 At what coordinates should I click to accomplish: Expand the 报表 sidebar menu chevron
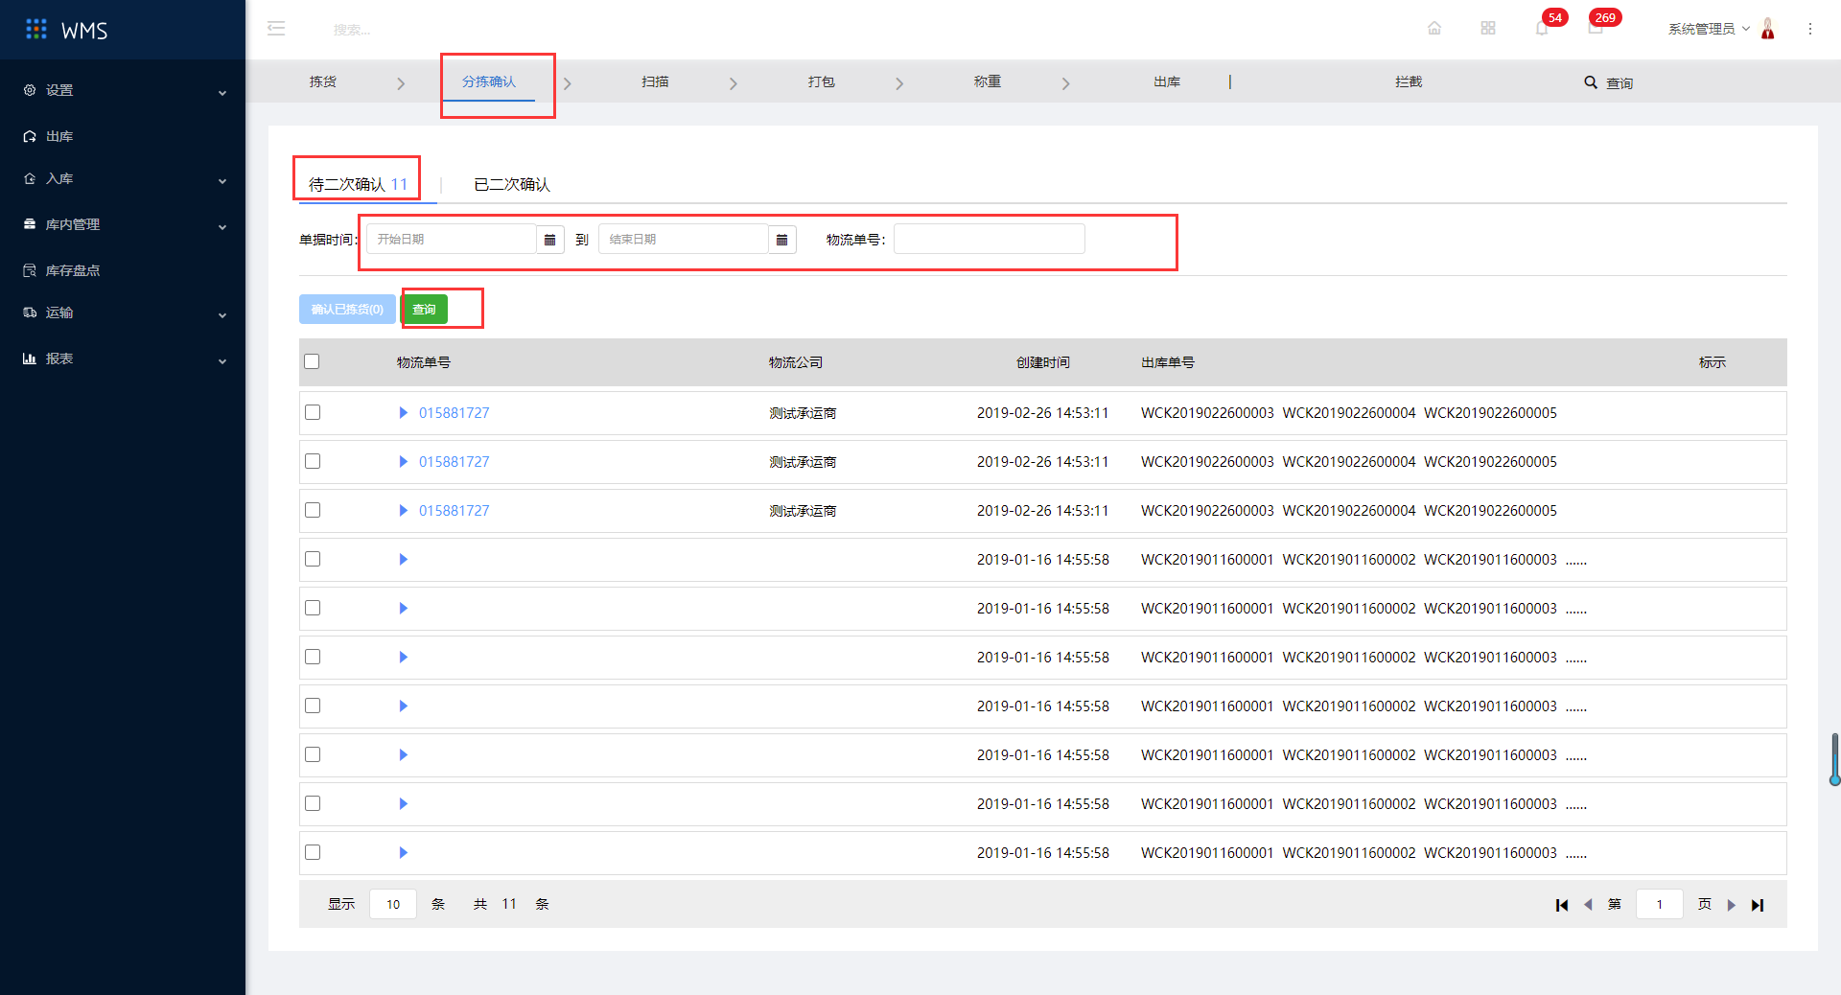[222, 361]
